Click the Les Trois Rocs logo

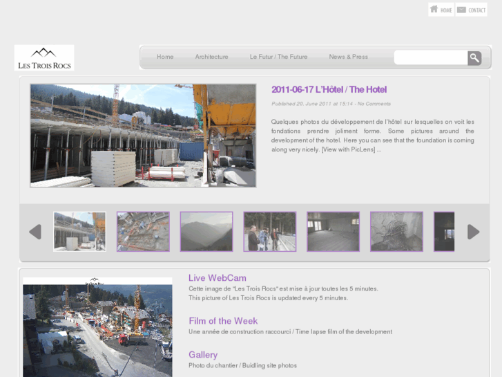pyautogui.click(x=44, y=57)
